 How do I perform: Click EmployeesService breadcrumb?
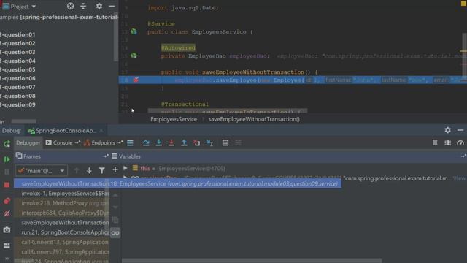click(174, 119)
